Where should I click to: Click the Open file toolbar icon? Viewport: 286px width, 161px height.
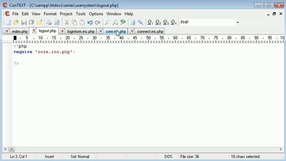click(x=16, y=22)
